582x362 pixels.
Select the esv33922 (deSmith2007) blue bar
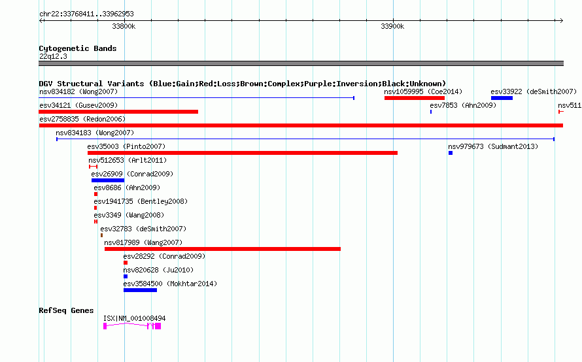point(502,98)
